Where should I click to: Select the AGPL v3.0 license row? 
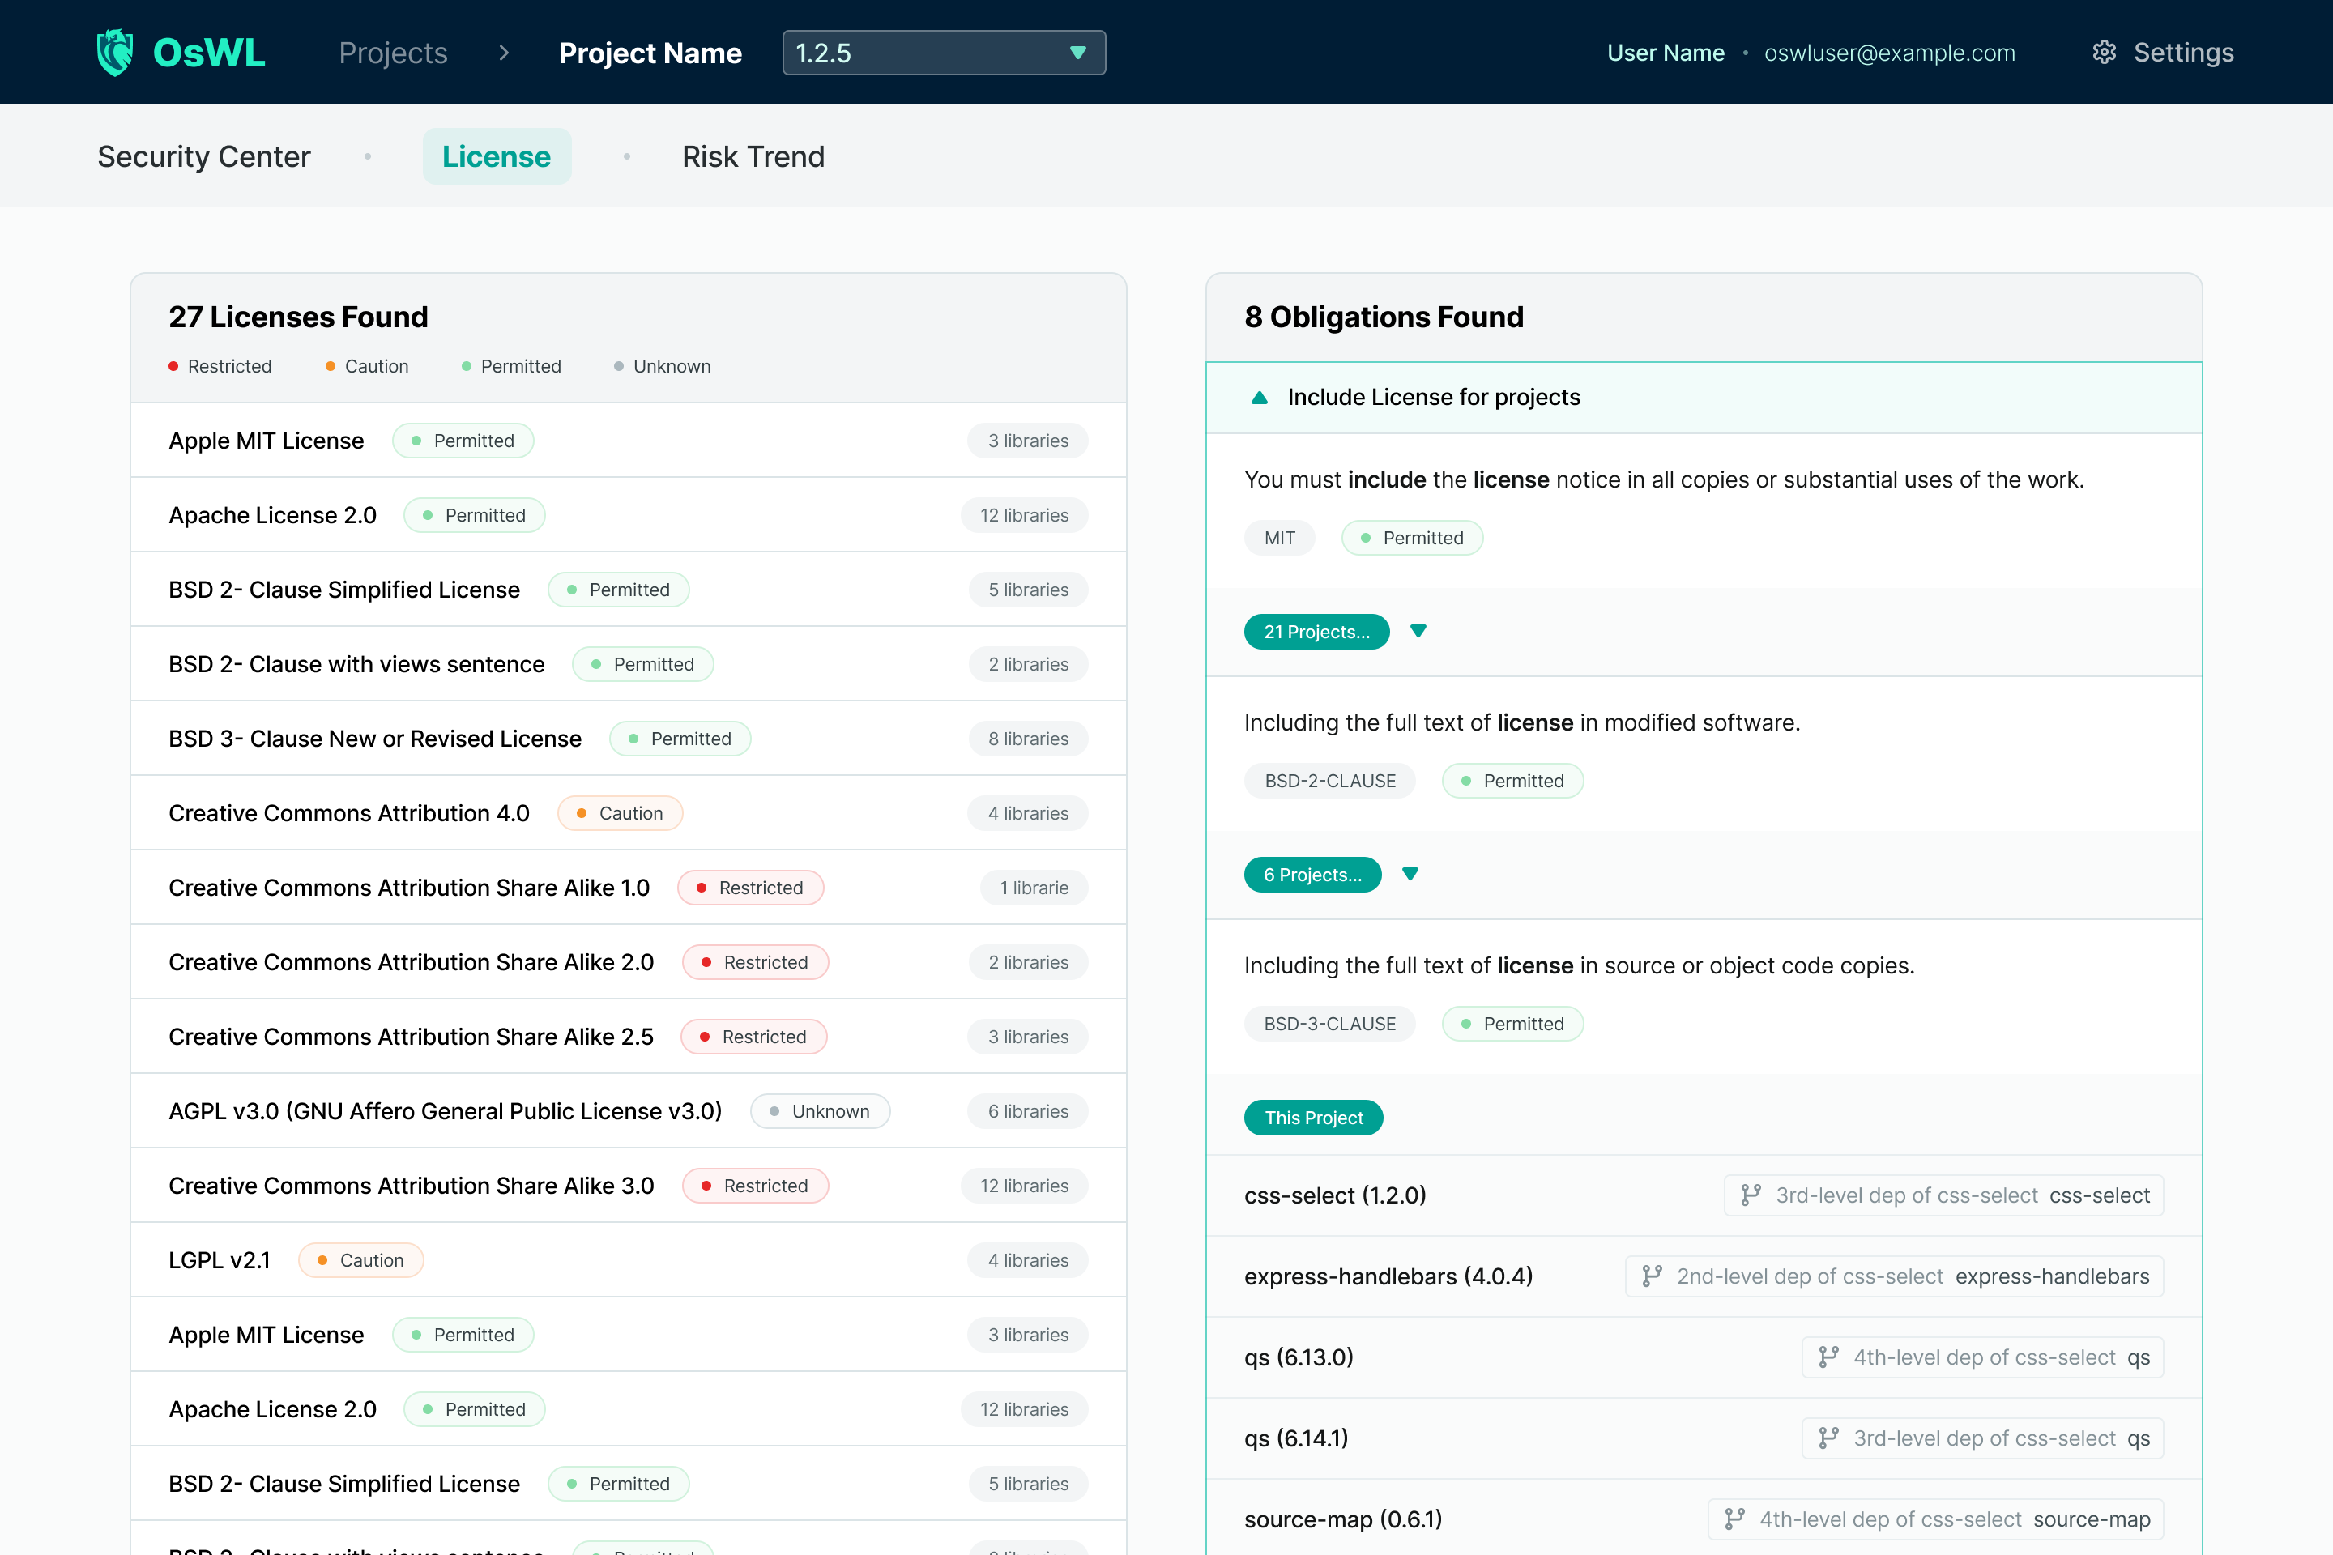pos(628,1110)
